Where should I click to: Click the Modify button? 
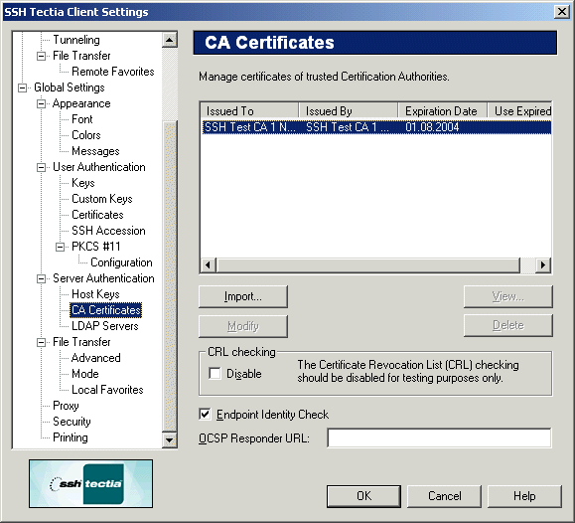tap(243, 326)
